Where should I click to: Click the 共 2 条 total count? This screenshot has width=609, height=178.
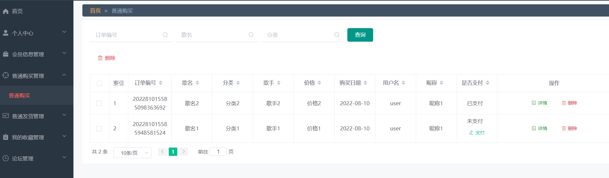coord(100,152)
